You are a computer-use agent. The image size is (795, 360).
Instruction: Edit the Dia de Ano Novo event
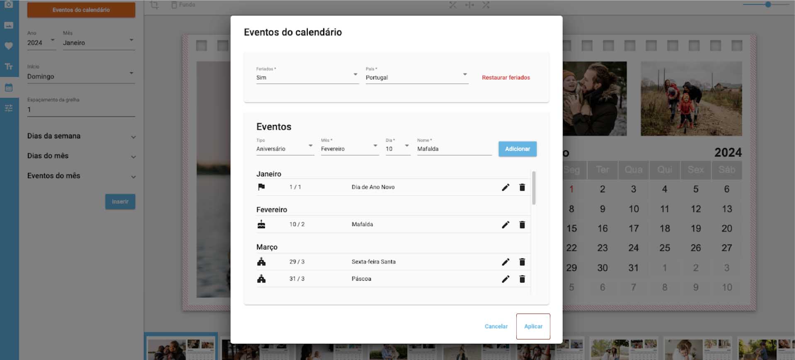pyautogui.click(x=505, y=187)
